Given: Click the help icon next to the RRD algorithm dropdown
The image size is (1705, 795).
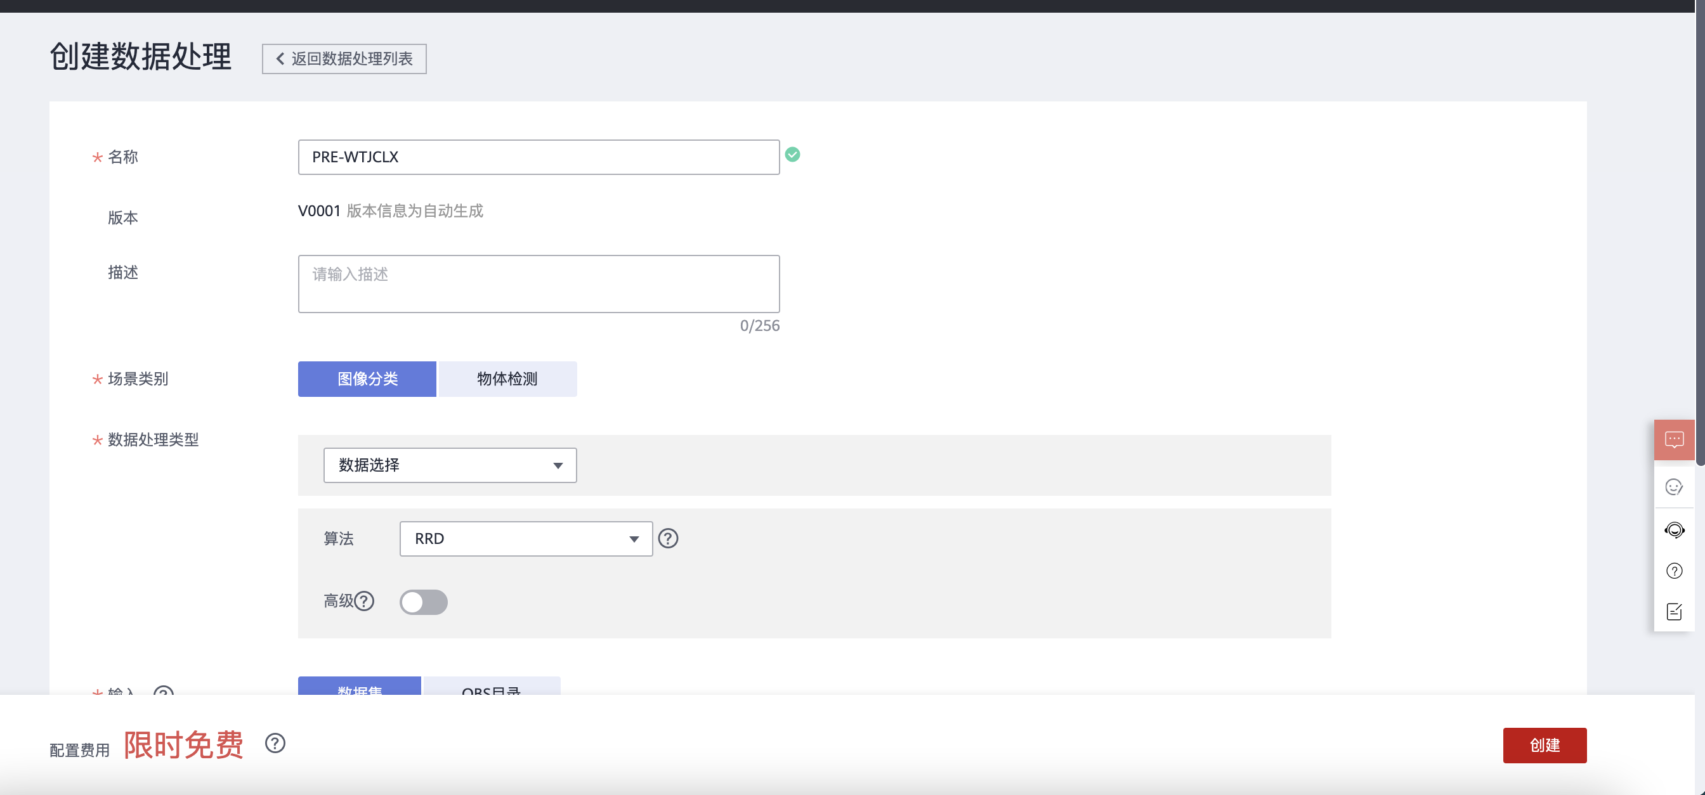Looking at the screenshot, I should 668,538.
